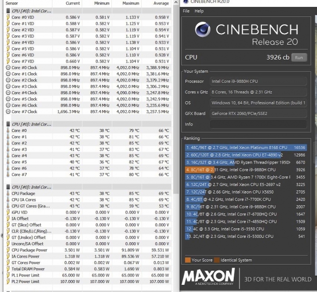This screenshot has width=317, height=292.
Task: Select the GT Cores Power sensor row
Action: click(x=88, y=263)
